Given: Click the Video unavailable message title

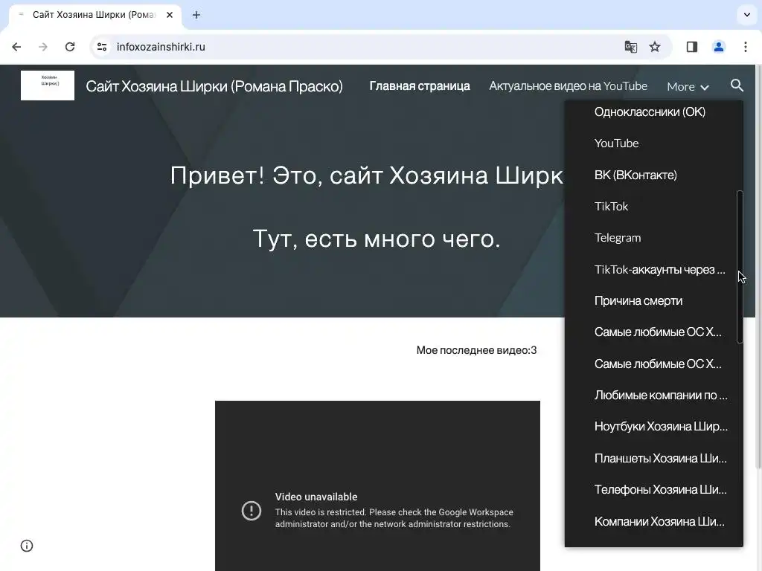Looking at the screenshot, I should 316,497.
